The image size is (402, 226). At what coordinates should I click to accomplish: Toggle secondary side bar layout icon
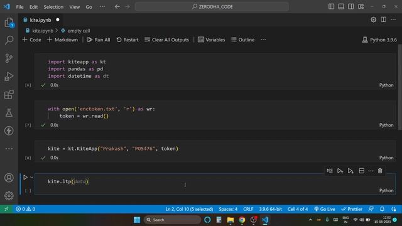(x=350, y=6)
